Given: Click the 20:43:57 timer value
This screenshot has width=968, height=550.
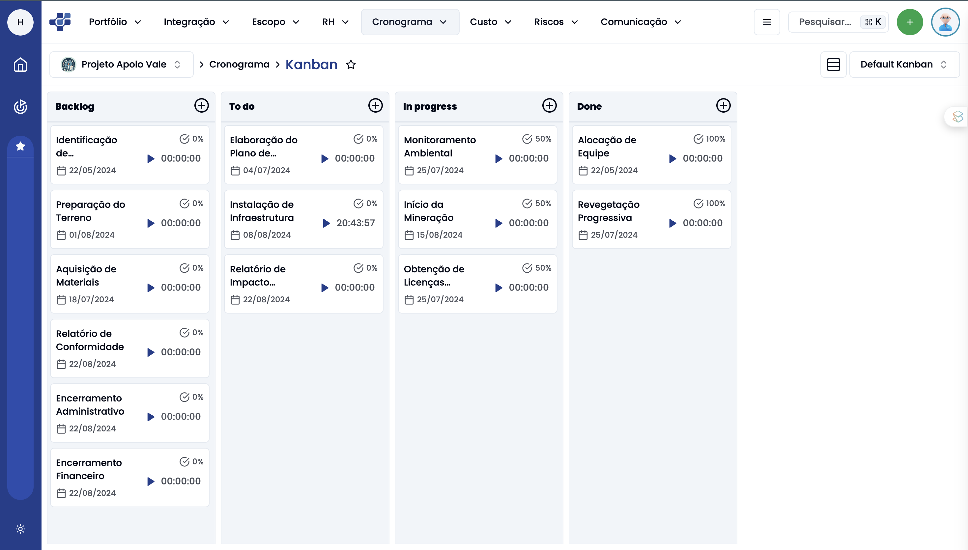Looking at the screenshot, I should (x=356, y=223).
